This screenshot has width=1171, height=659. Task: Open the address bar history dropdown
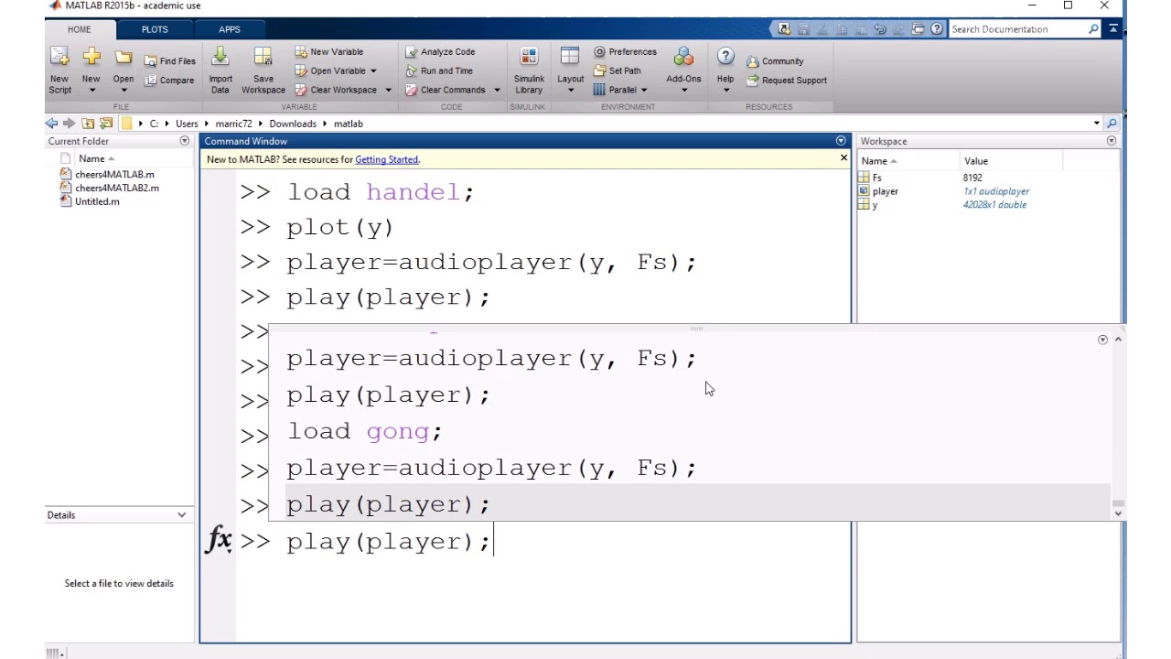[1097, 124]
